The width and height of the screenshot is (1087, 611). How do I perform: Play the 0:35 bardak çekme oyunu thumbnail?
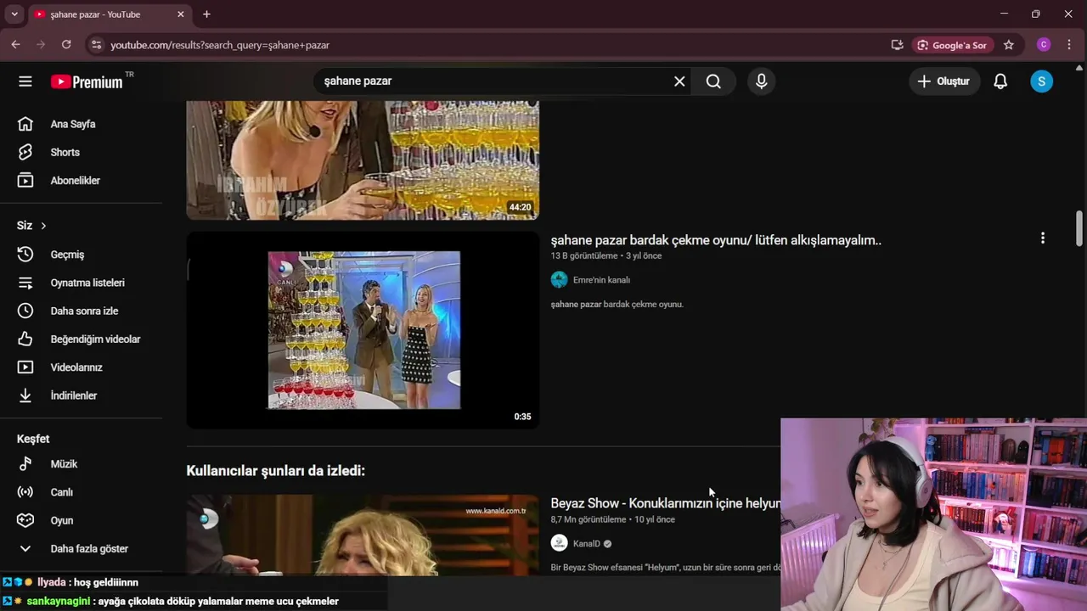coord(363,330)
